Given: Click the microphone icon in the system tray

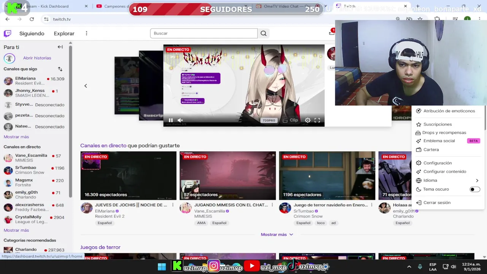Looking at the screenshot, I should [x=420, y=267].
